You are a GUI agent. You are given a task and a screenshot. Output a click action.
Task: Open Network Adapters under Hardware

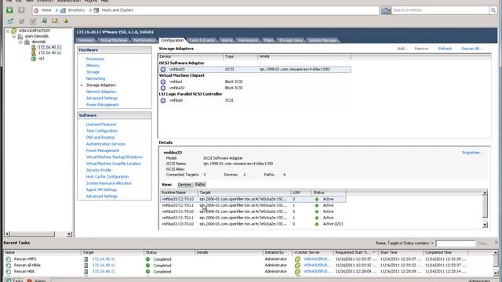pos(101,92)
